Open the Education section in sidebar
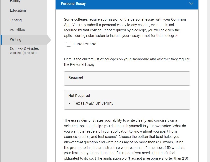The width and height of the screenshot is (210, 162). pyautogui.click(x=18, y=10)
